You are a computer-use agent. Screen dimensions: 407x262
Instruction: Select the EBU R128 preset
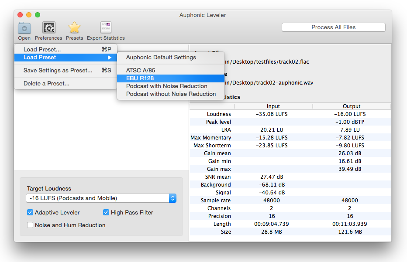(x=171, y=78)
